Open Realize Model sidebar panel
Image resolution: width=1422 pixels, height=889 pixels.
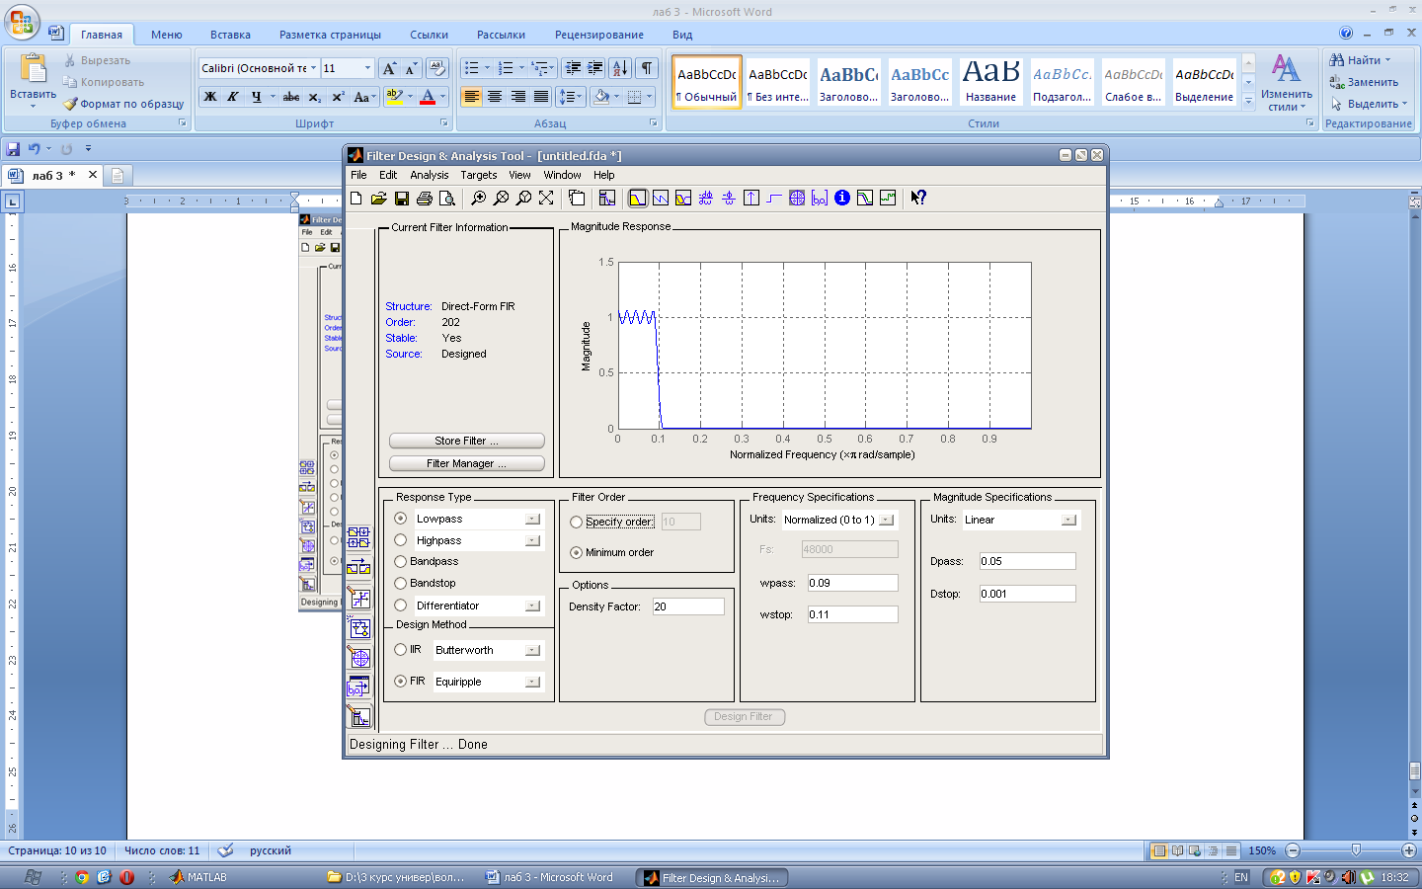coord(358,628)
